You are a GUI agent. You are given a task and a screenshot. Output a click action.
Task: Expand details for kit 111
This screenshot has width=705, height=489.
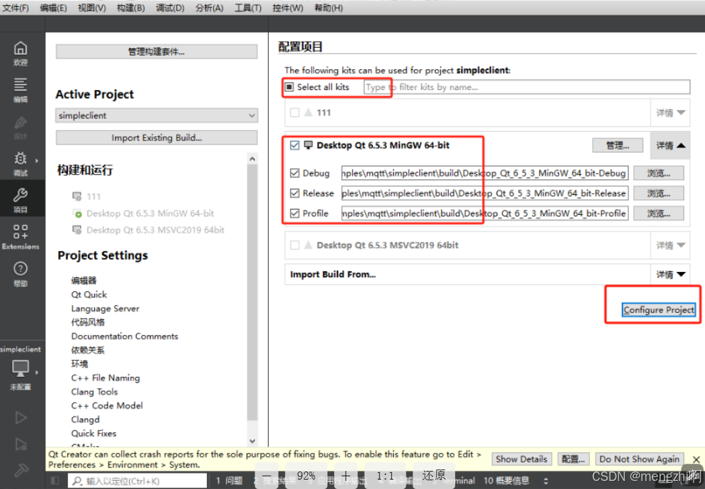click(670, 112)
